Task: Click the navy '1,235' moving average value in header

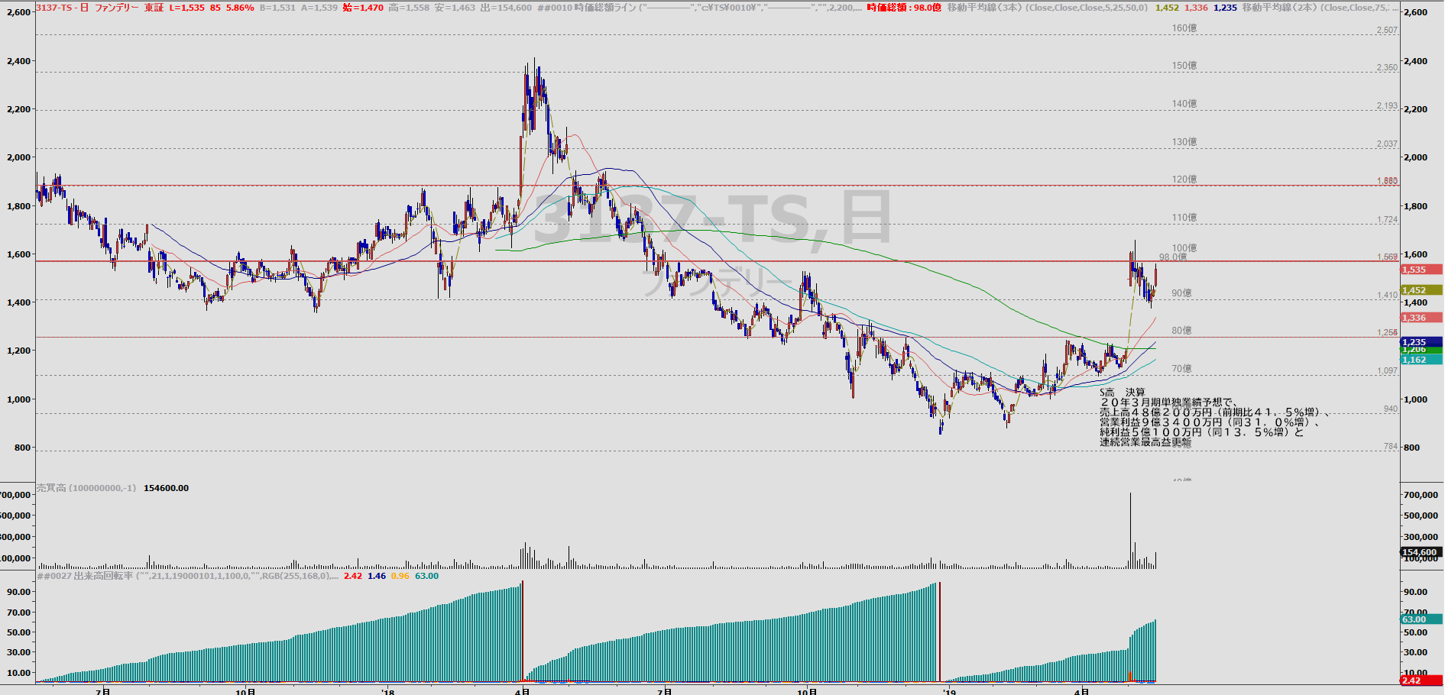Action: (x=1225, y=7)
